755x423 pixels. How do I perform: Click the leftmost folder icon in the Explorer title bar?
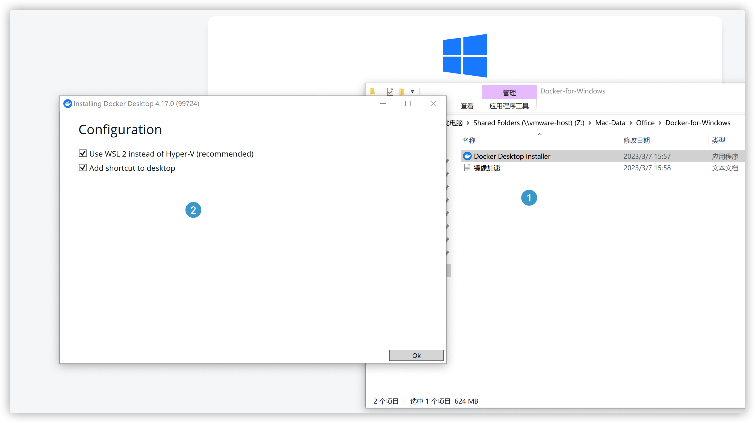[x=372, y=91]
